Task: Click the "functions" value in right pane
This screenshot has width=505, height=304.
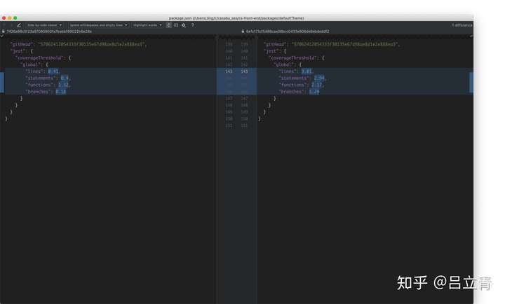Action: pyautogui.click(x=317, y=85)
